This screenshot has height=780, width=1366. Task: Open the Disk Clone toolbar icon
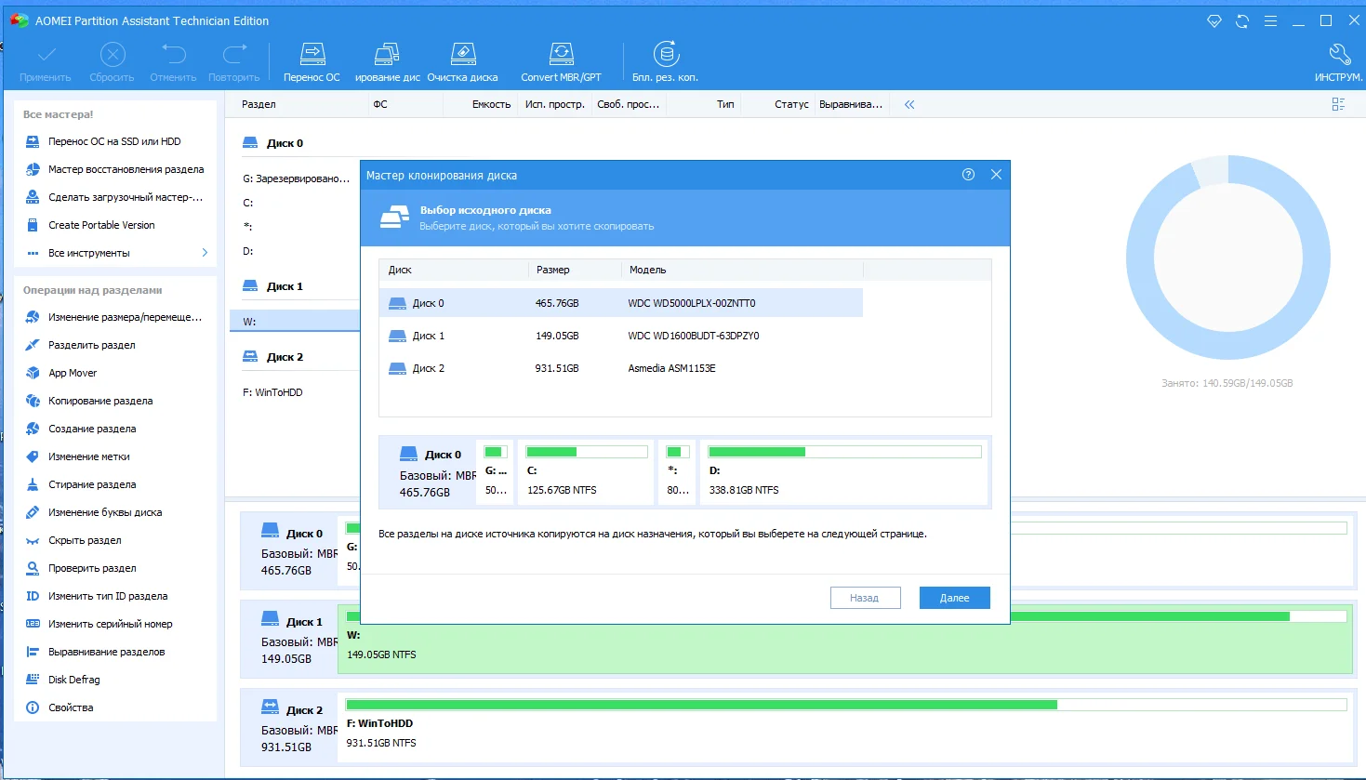tap(387, 54)
